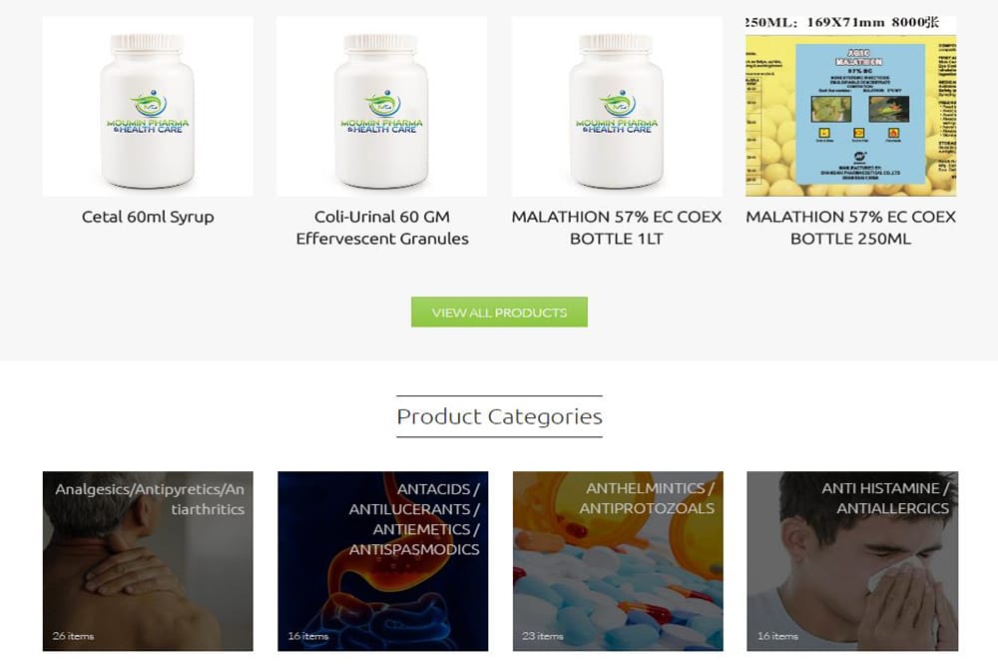Open MALATHION 57% EC COEX BOTTLE 250ML link
Screen dimensions: 998x666
[851, 228]
